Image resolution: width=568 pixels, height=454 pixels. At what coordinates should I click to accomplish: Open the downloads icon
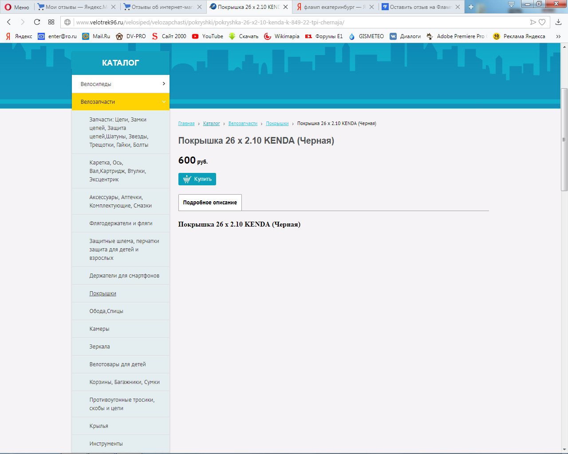(x=559, y=22)
